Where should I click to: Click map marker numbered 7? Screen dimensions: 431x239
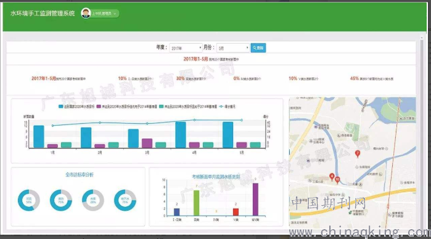(358, 154)
